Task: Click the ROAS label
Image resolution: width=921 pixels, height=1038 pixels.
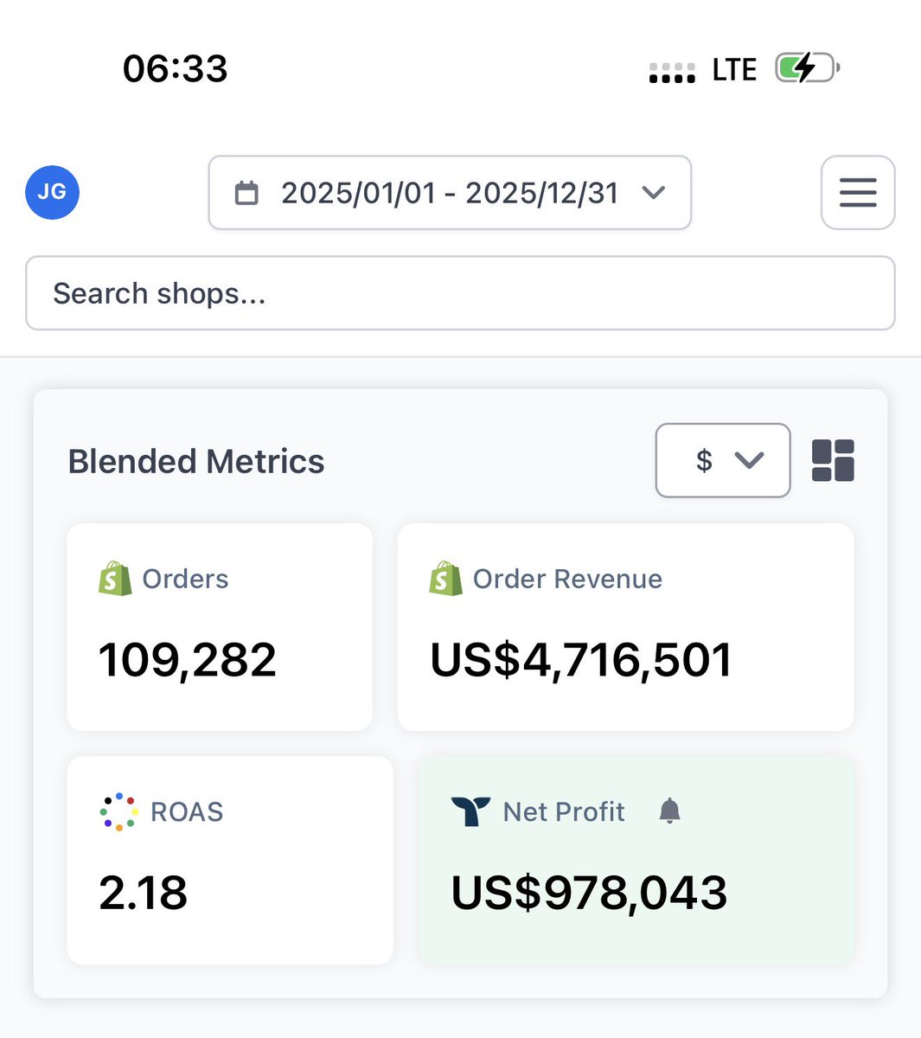Action: coord(187,811)
